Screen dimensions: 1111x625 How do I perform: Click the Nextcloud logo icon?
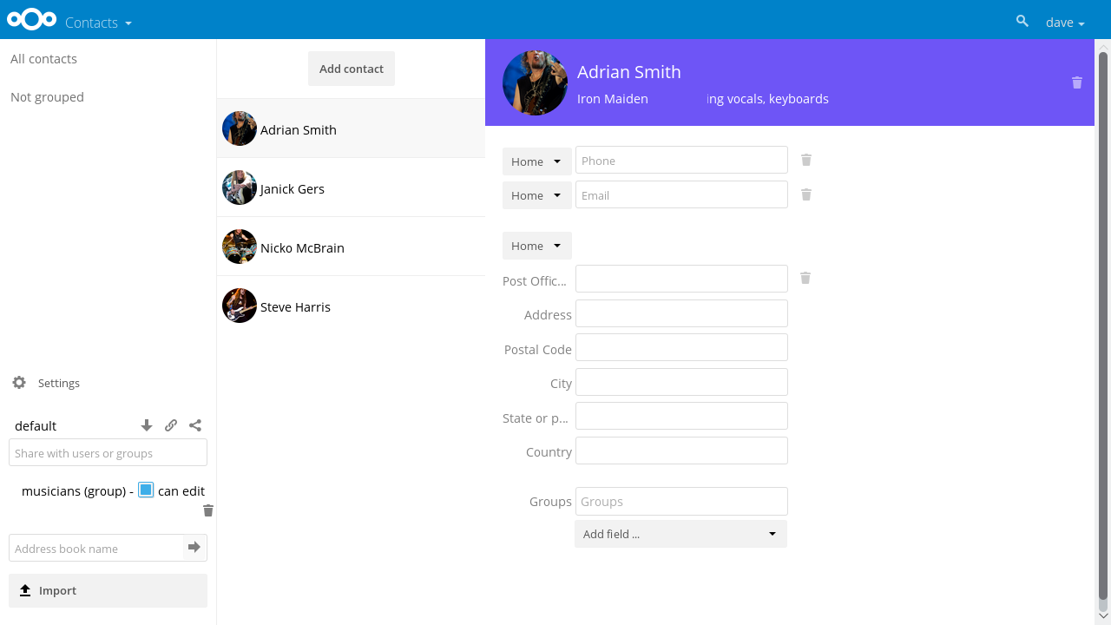32,19
